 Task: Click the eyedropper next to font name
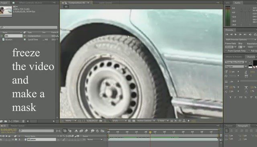(x=250, y=62)
